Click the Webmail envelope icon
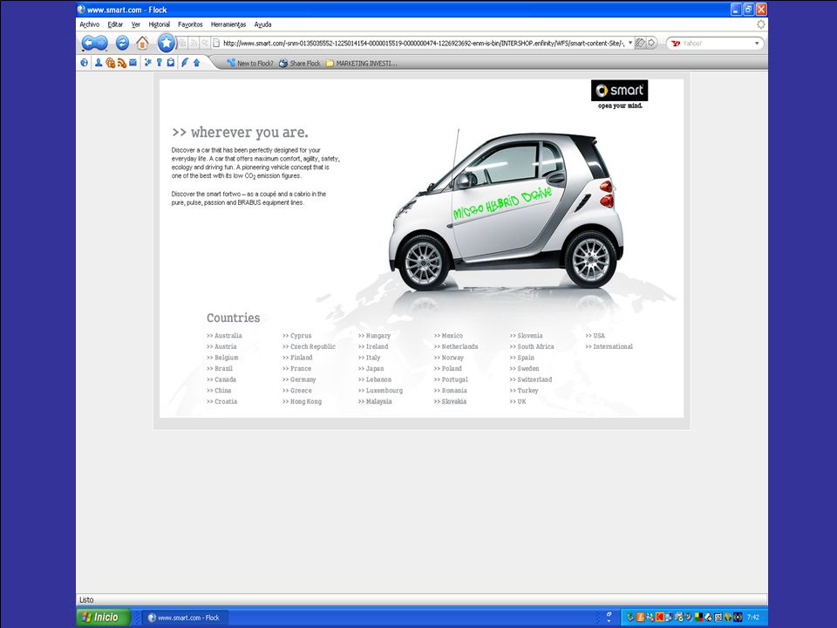 coord(133,63)
